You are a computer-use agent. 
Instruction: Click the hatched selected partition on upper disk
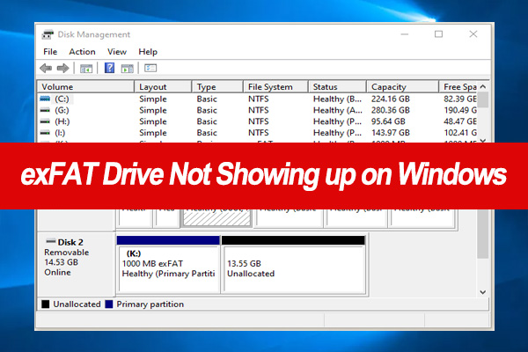(216, 218)
